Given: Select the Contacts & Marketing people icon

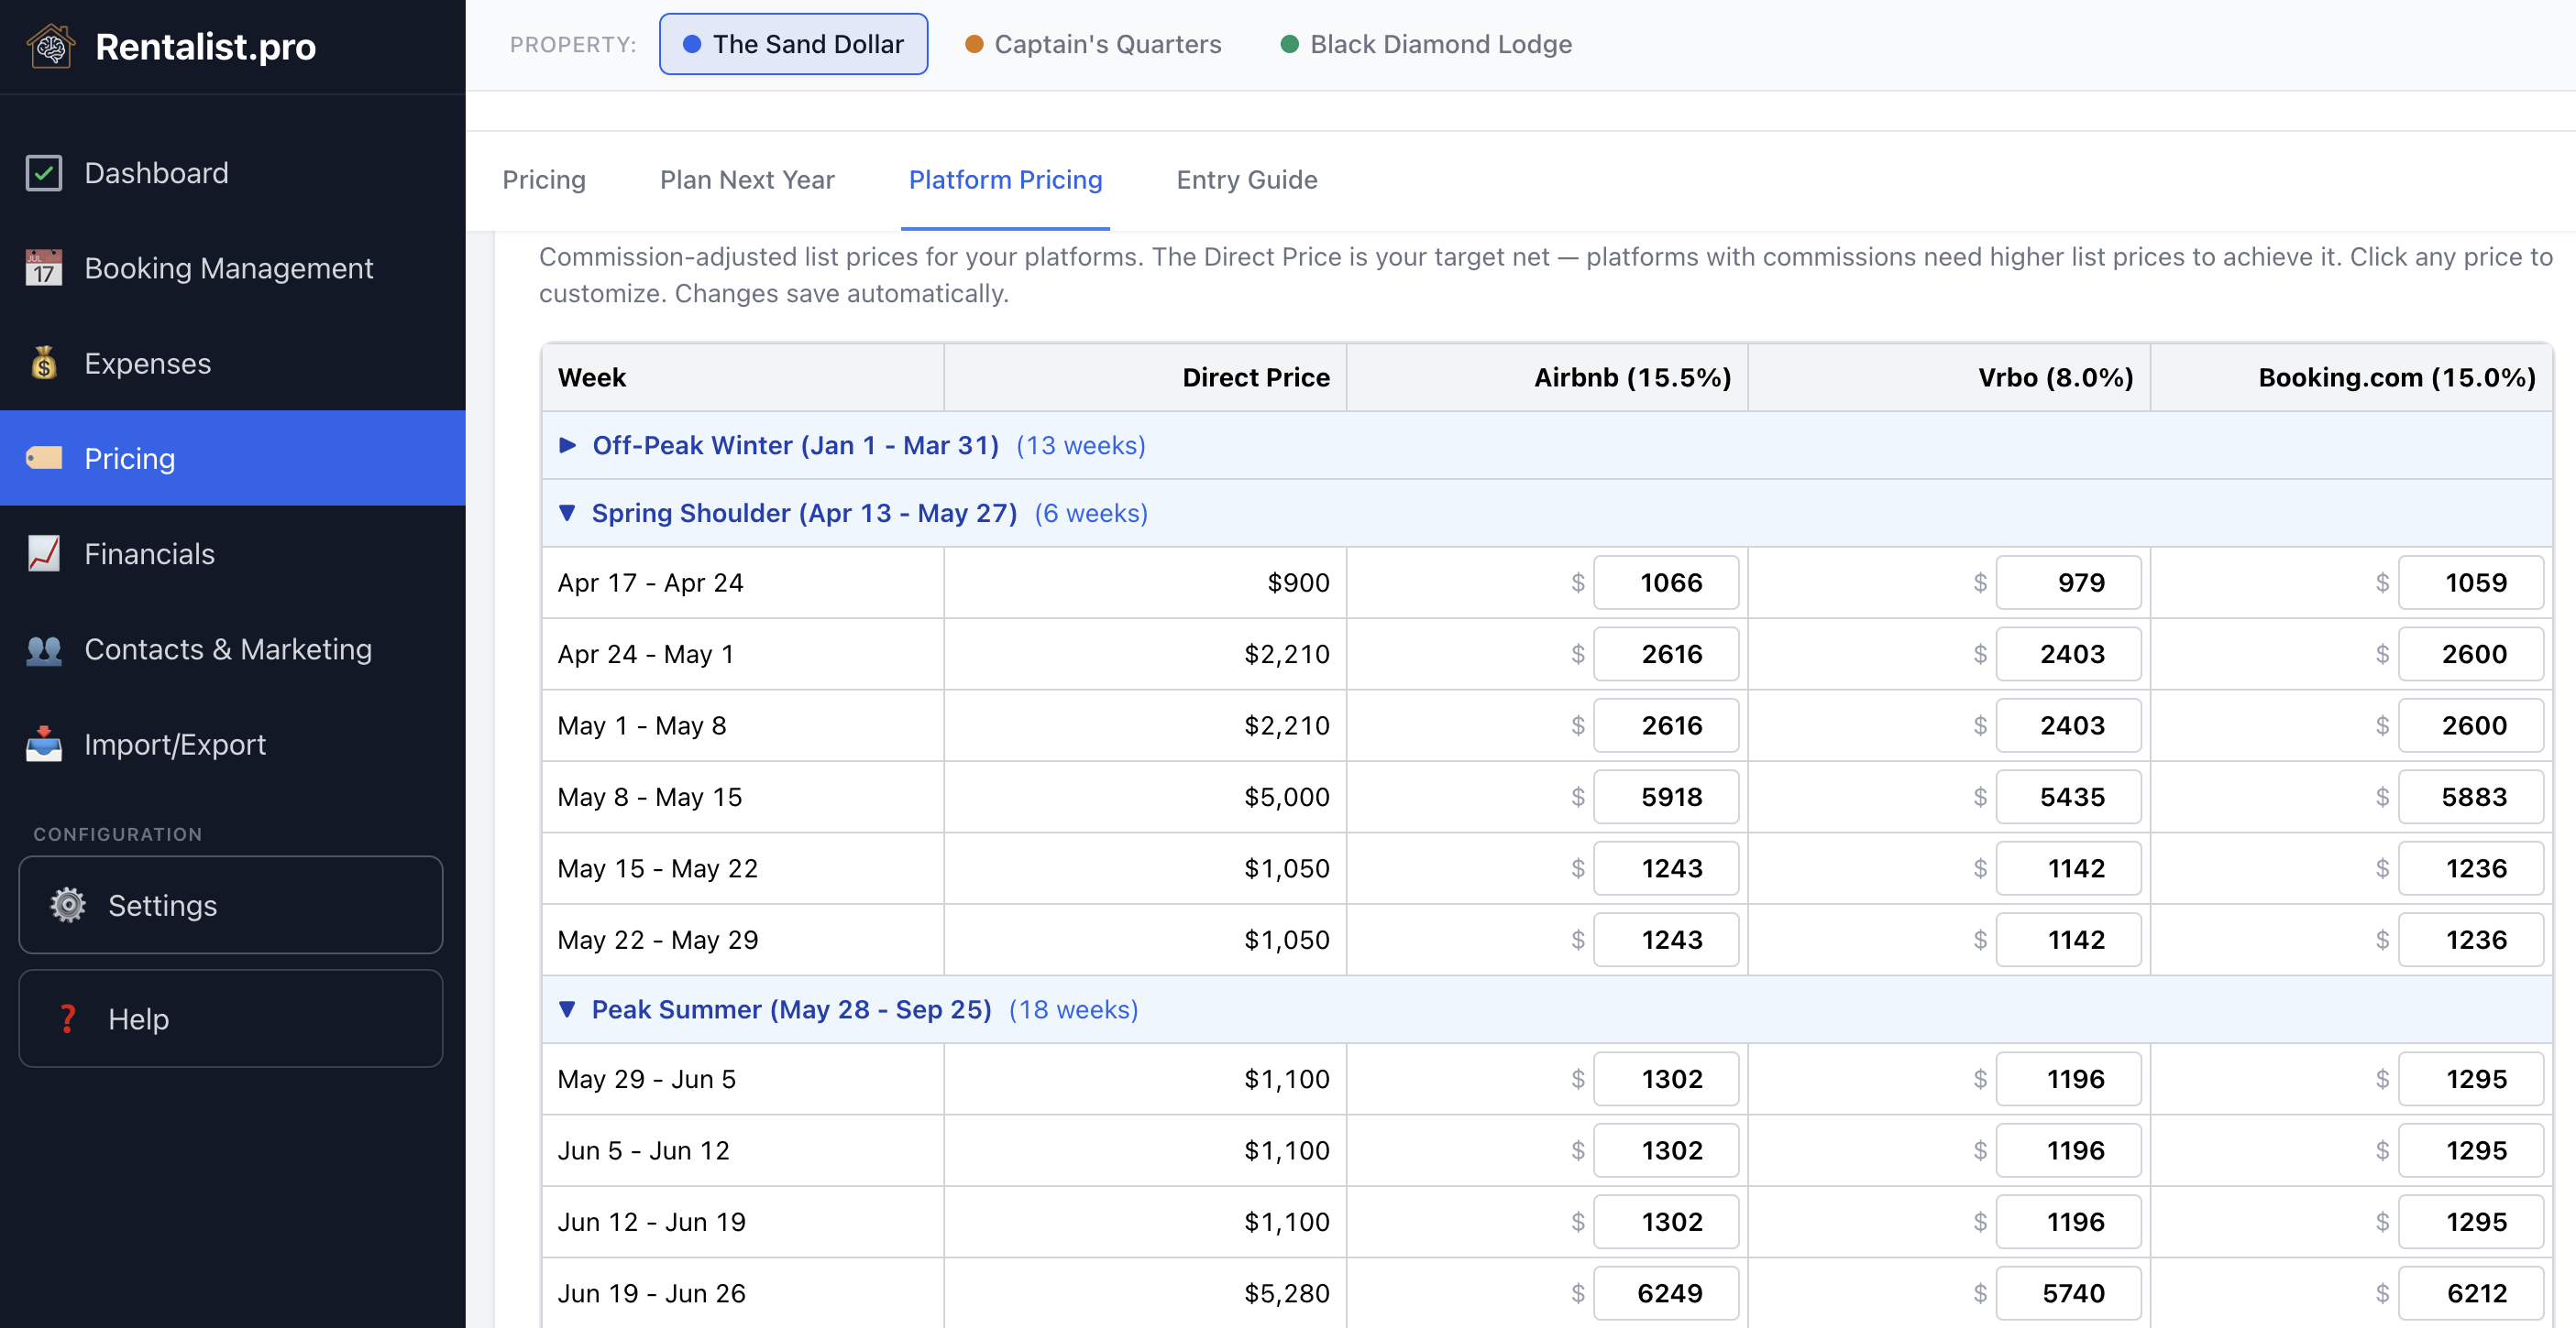Looking at the screenshot, I should (x=44, y=648).
